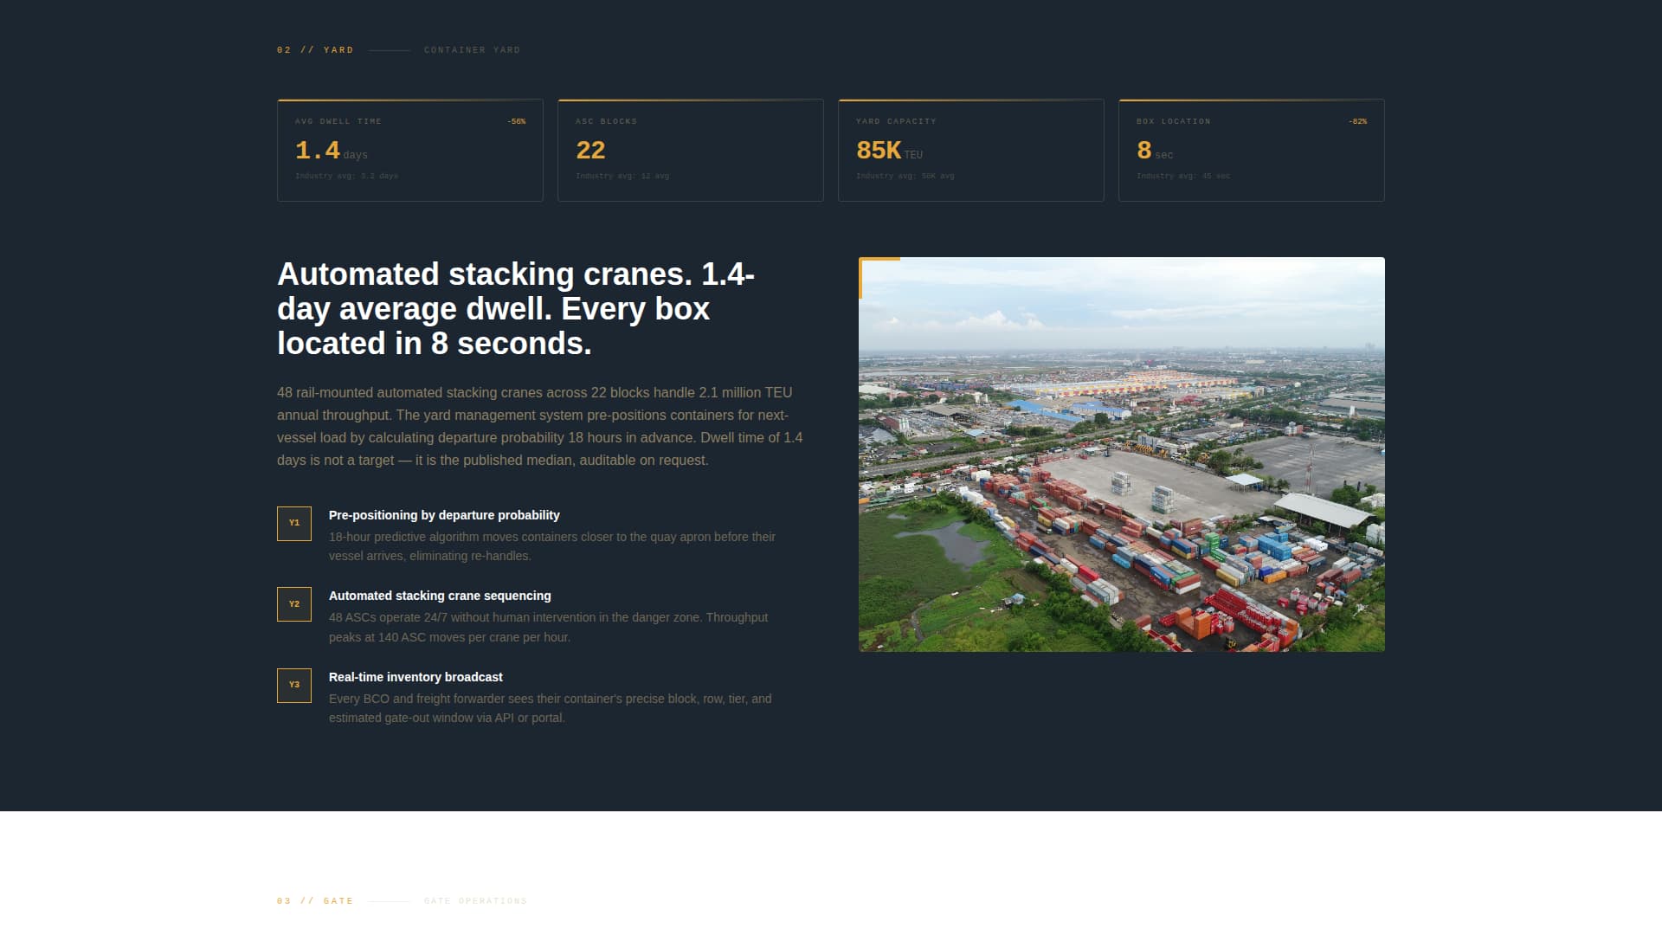1662x935 pixels.
Task: Toggle the AVG DWELL TIME stat card
Action: (409, 149)
